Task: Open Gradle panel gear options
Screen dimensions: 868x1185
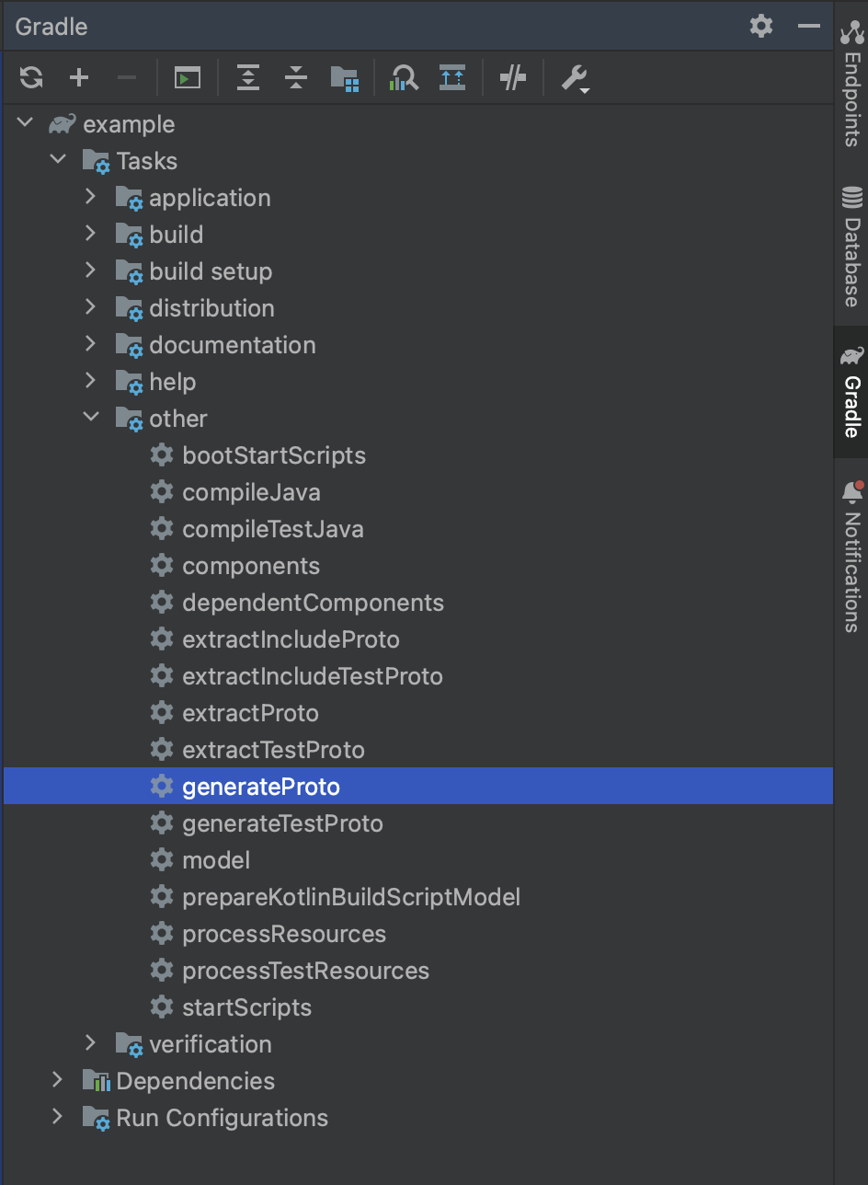Action: (761, 26)
